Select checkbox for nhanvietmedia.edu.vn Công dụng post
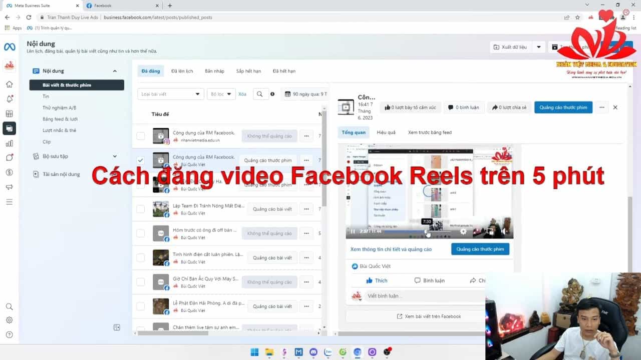This screenshot has height=360, width=641. [x=141, y=136]
